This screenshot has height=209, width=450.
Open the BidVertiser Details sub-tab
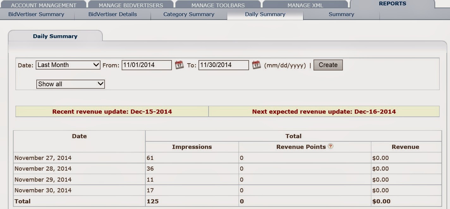113,14
